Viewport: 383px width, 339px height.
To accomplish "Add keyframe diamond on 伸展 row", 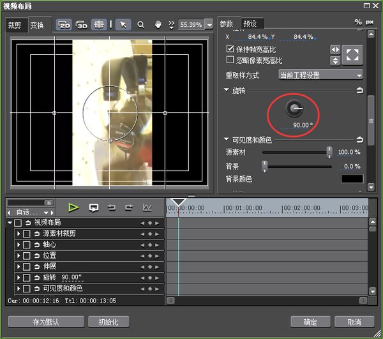I will 150,267.
